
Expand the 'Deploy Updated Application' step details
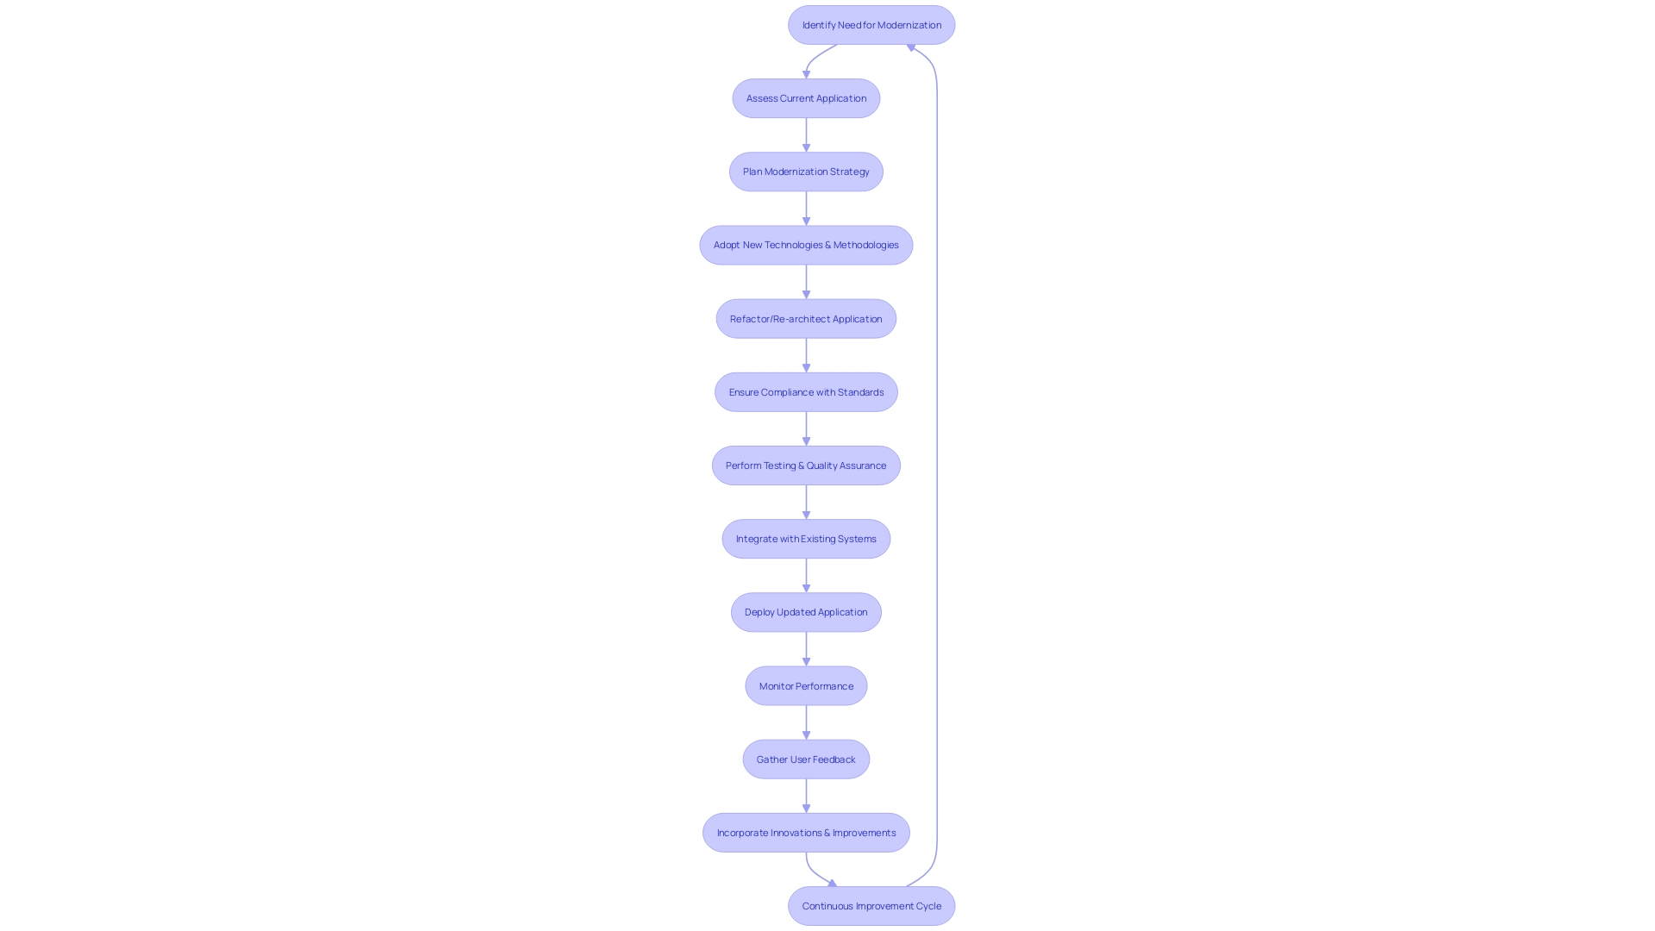[x=806, y=611]
